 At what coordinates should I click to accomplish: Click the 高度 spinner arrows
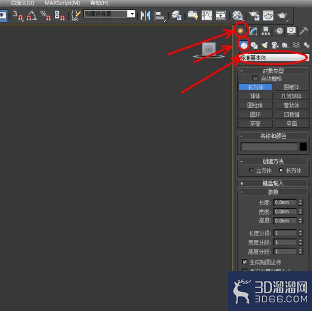click(x=300, y=221)
